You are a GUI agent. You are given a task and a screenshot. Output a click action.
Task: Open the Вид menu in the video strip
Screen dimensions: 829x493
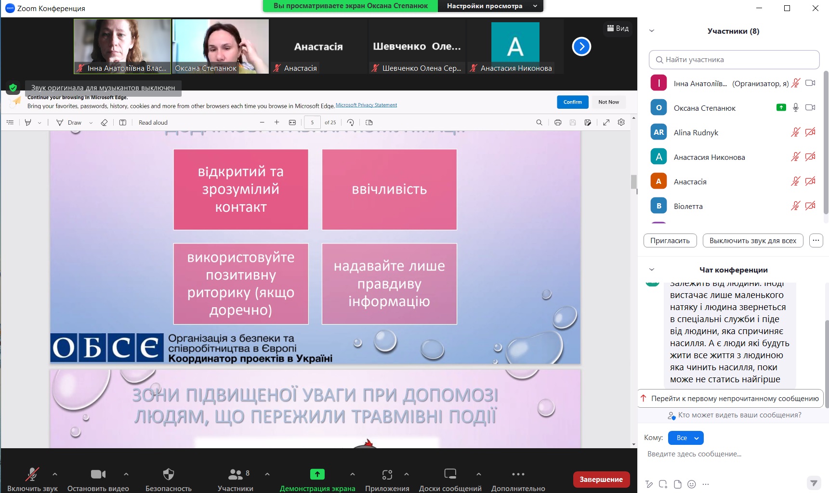618,28
